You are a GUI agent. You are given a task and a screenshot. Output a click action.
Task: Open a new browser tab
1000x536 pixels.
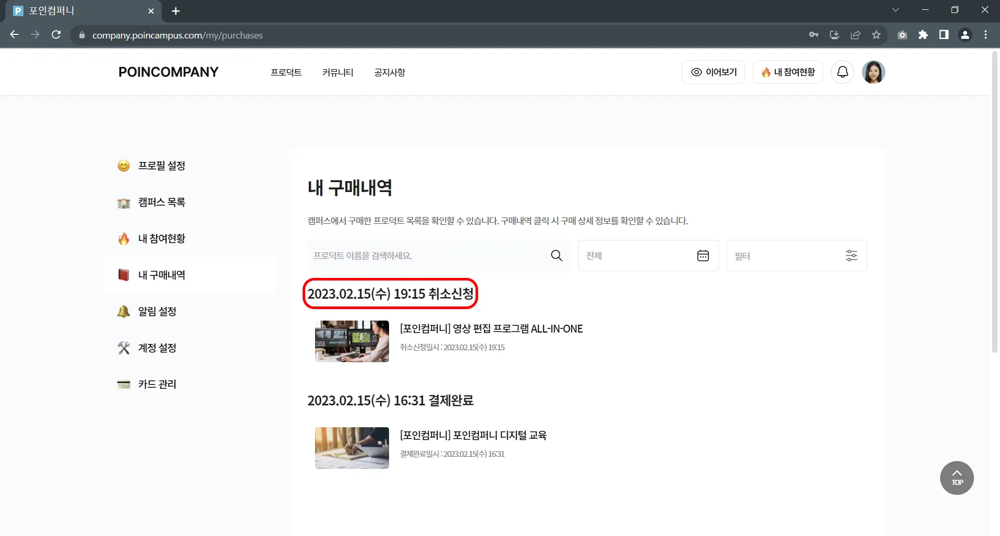[176, 11]
